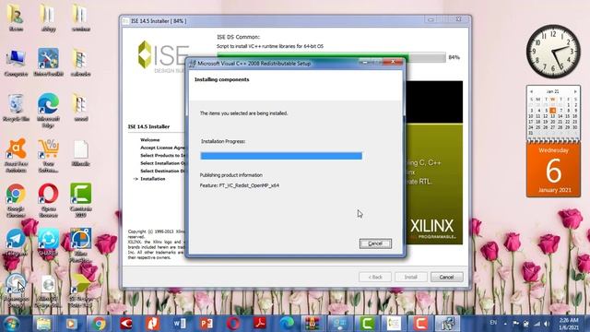
Task: Open Word from the taskbar
Action: (180, 324)
